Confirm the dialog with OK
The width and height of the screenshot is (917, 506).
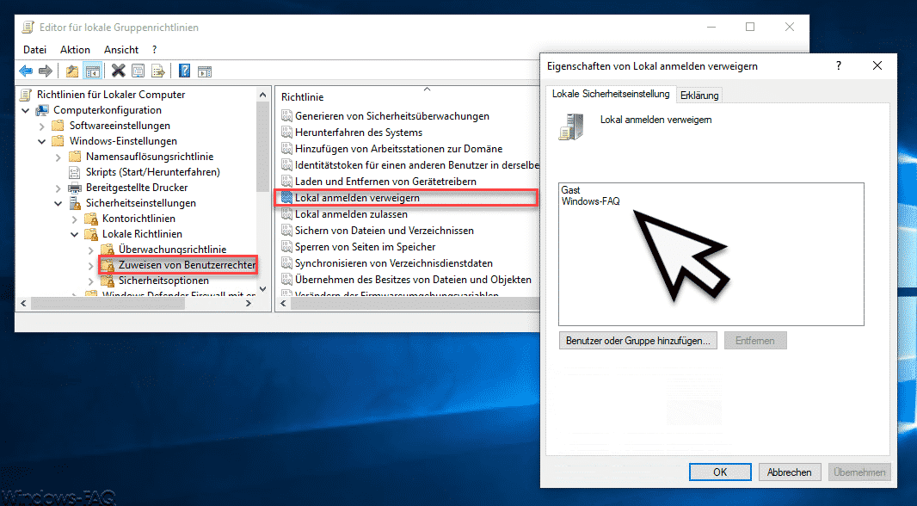(x=720, y=472)
